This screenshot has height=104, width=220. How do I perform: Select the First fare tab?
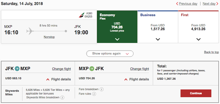coord(199,27)
